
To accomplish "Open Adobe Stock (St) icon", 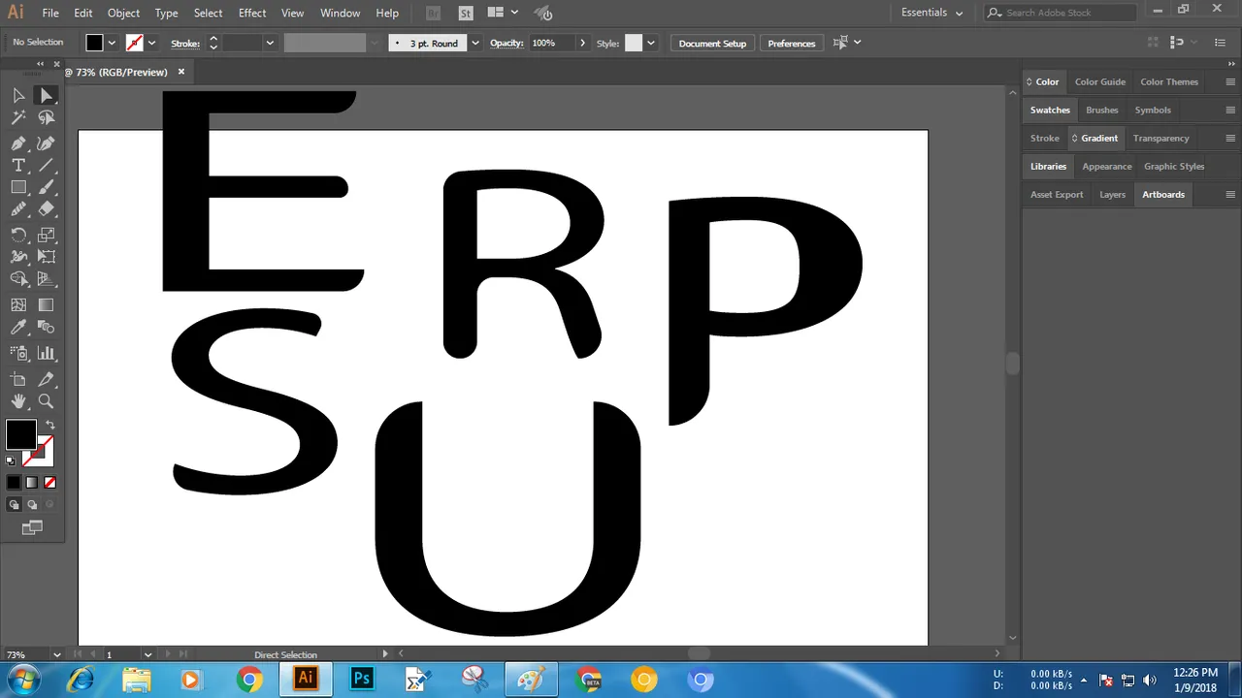I will pos(466,13).
